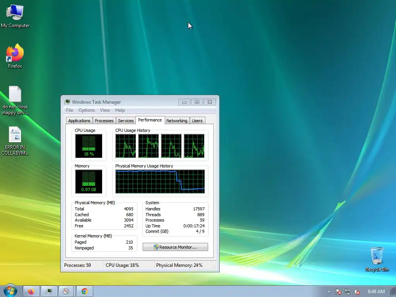Image resolution: width=396 pixels, height=297 pixels.
Task: Click the Paged kernel memory value 210
Action: [x=129, y=242]
